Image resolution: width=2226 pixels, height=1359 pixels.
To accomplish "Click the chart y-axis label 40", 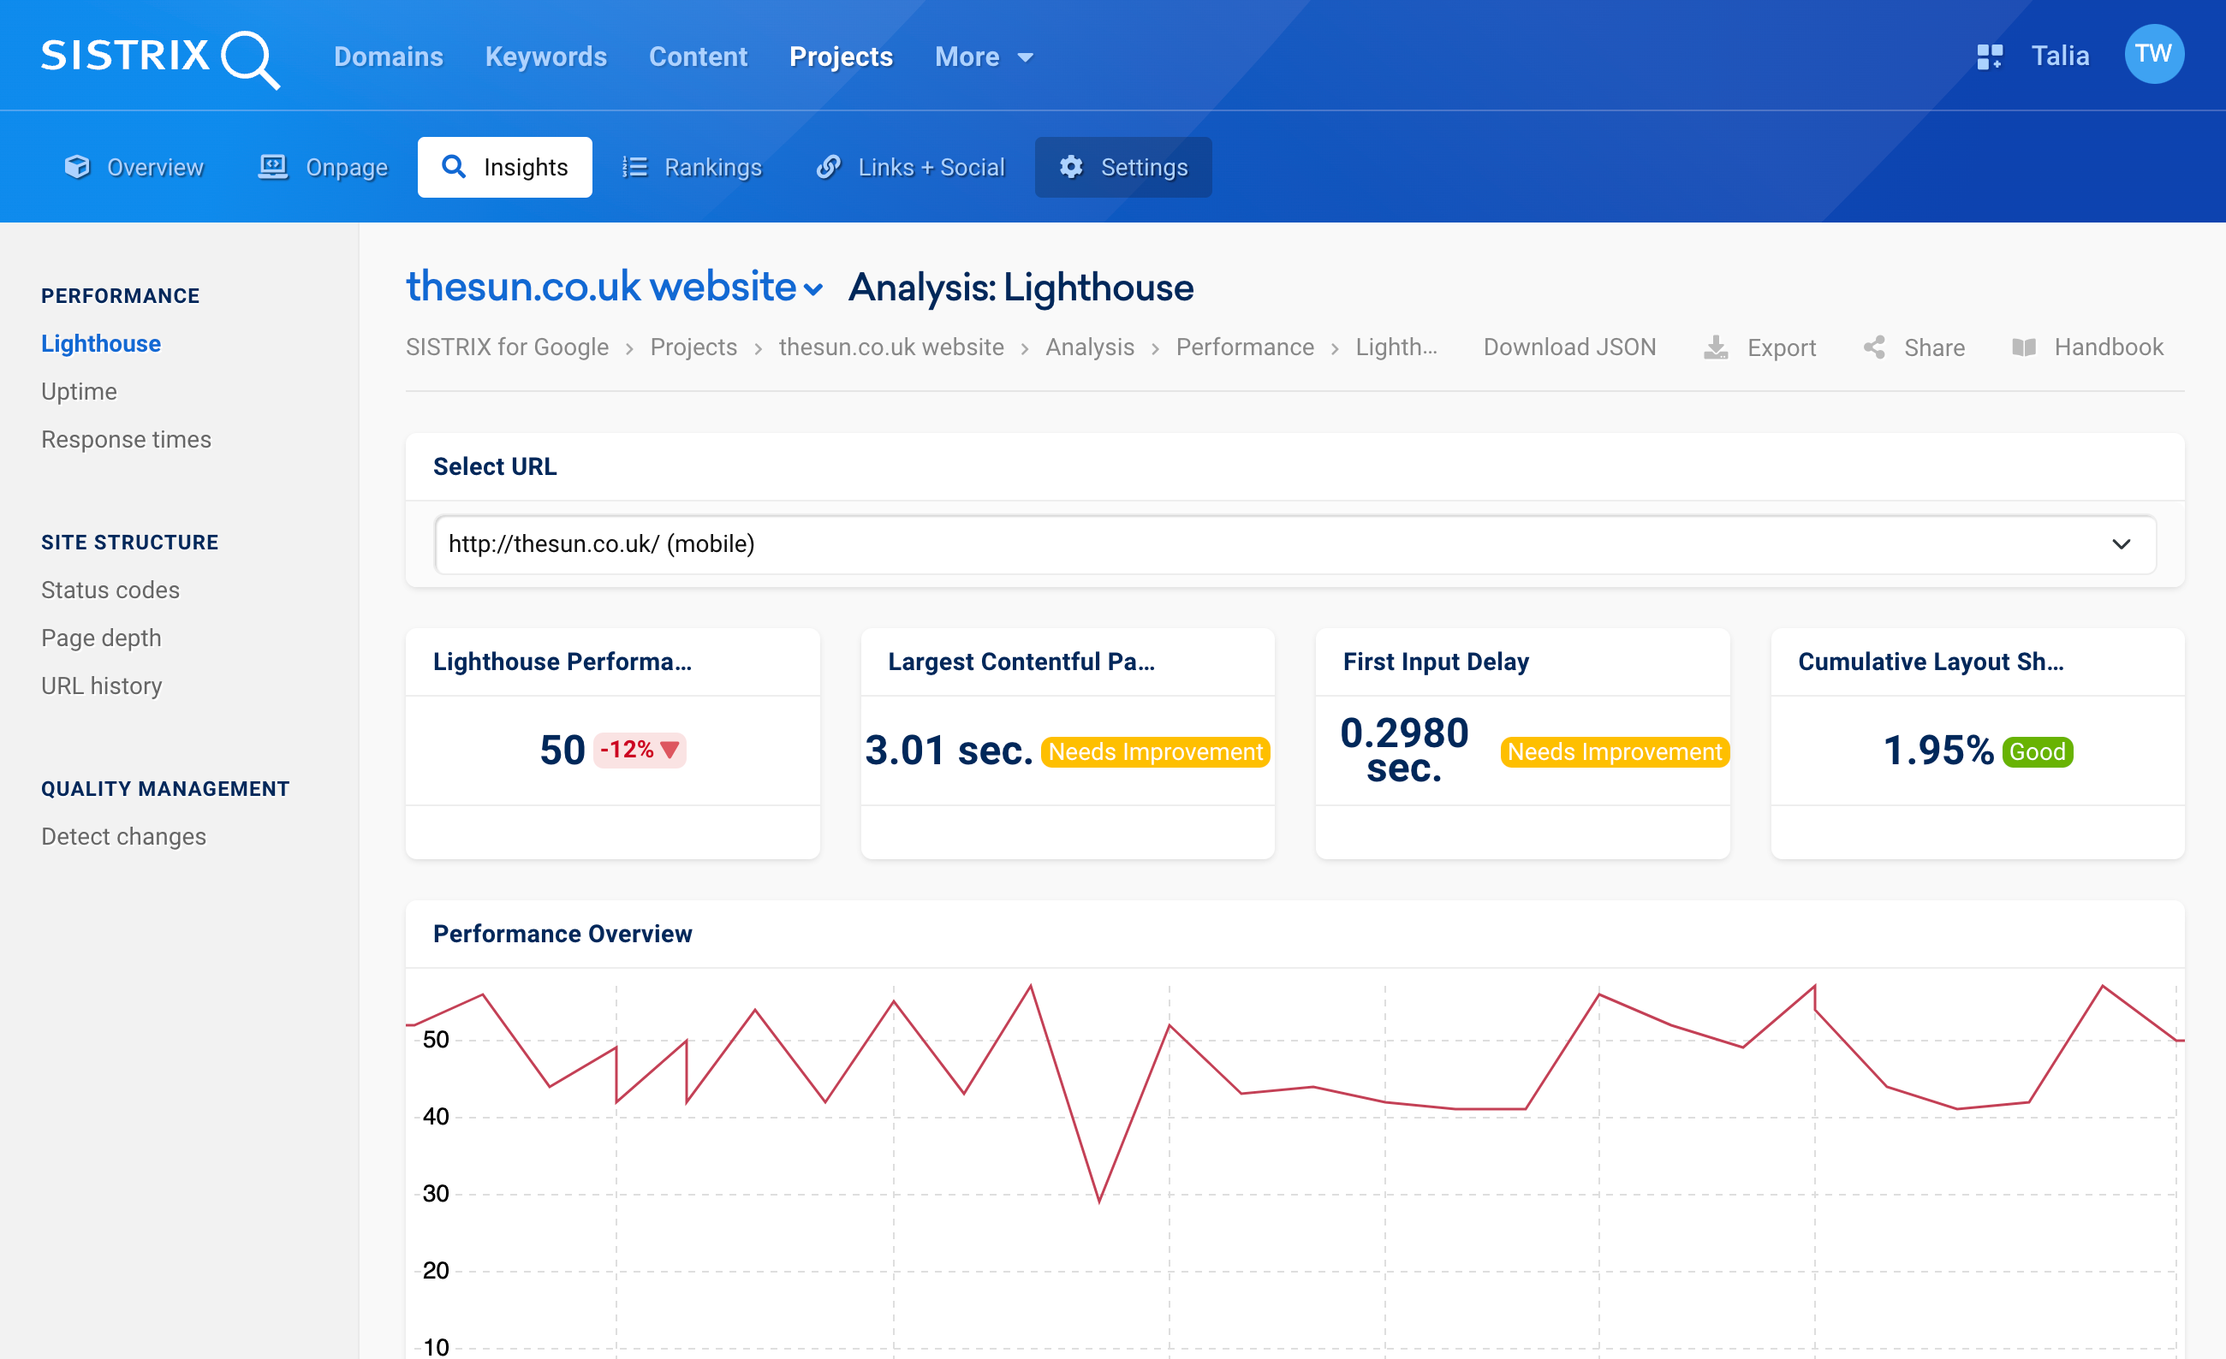I will click(436, 1117).
